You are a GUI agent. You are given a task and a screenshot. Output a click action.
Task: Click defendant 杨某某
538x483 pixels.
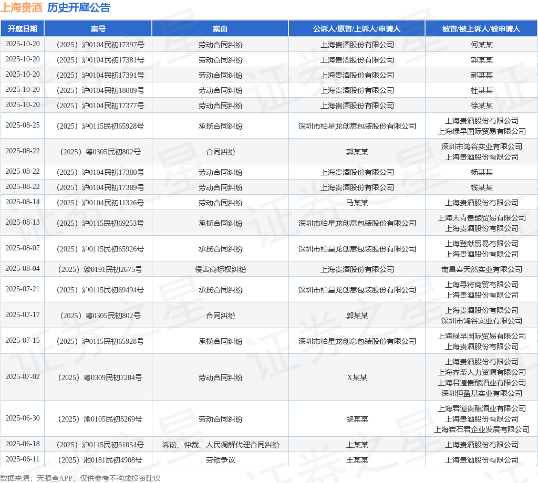tap(482, 172)
